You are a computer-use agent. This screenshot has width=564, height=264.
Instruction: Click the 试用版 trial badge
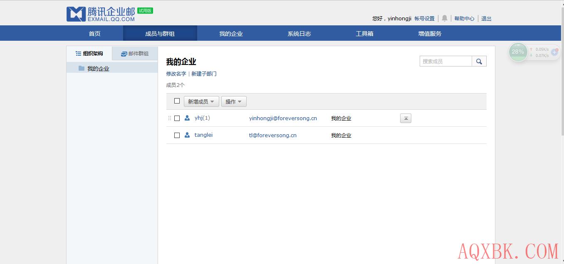[x=145, y=11]
